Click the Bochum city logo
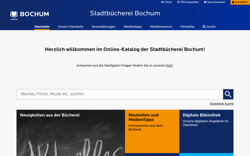250x156 pixels. [30, 15]
